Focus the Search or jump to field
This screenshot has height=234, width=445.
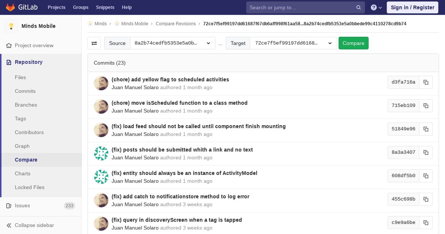pyautogui.click(x=306, y=7)
